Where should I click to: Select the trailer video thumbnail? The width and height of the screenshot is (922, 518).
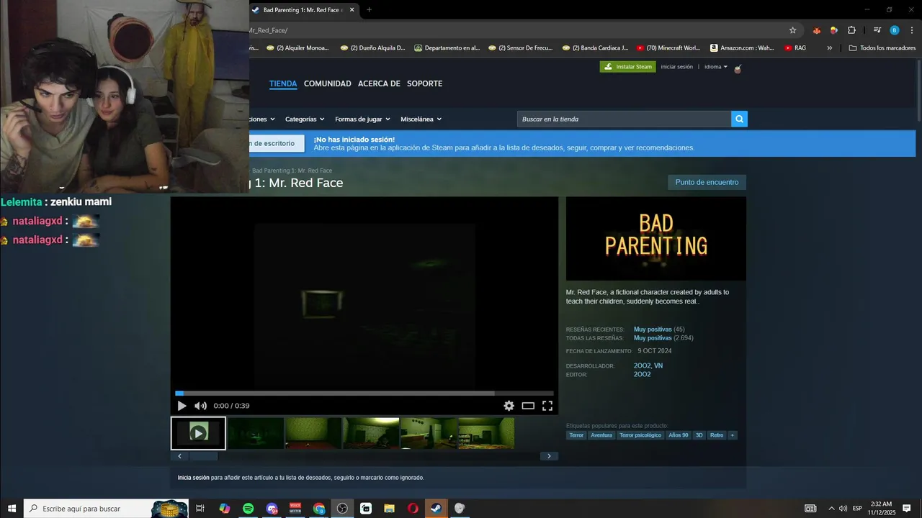point(198,433)
